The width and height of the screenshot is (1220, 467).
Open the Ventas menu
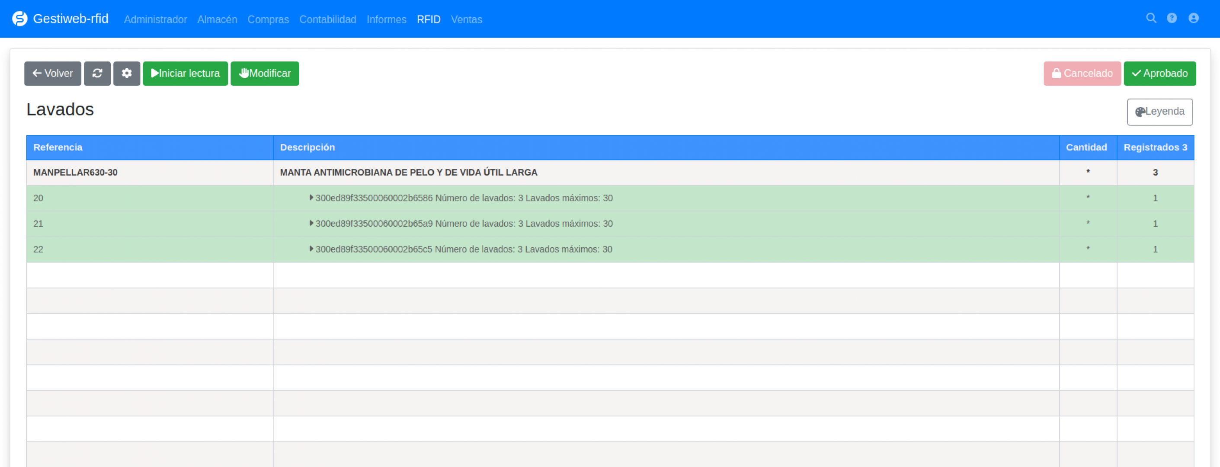(x=467, y=19)
